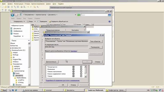Click the Cut scissors icon in Configurator toolbar
This screenshot has width=164, height=92.
(x=12, y=7)
